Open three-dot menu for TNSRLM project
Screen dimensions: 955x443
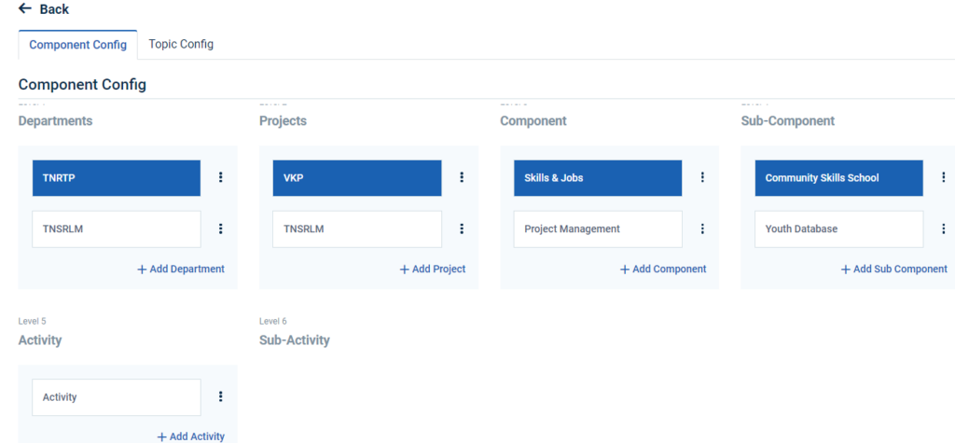coord(462,228)
